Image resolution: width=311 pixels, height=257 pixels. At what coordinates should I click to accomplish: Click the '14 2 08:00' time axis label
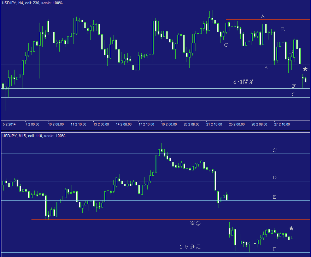coord(124,124)
